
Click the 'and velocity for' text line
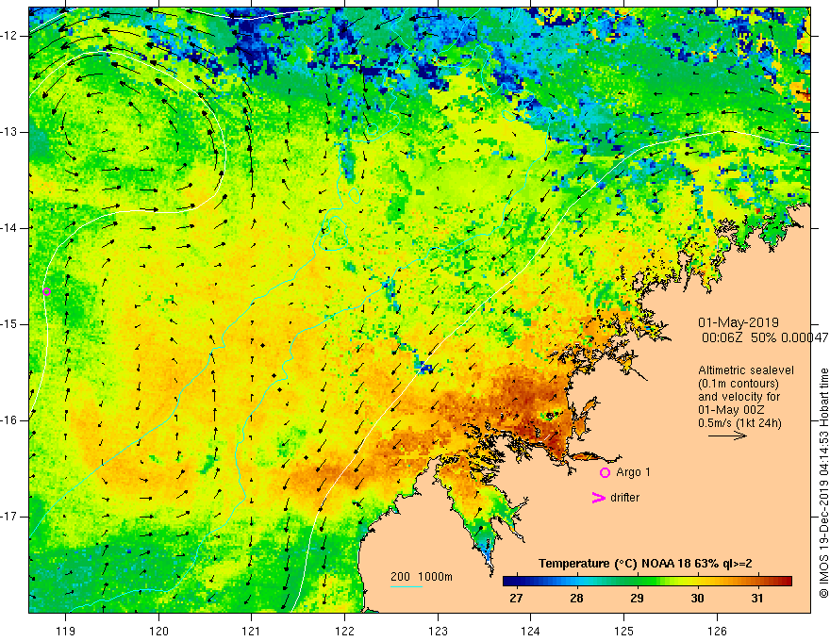(739, 397)
